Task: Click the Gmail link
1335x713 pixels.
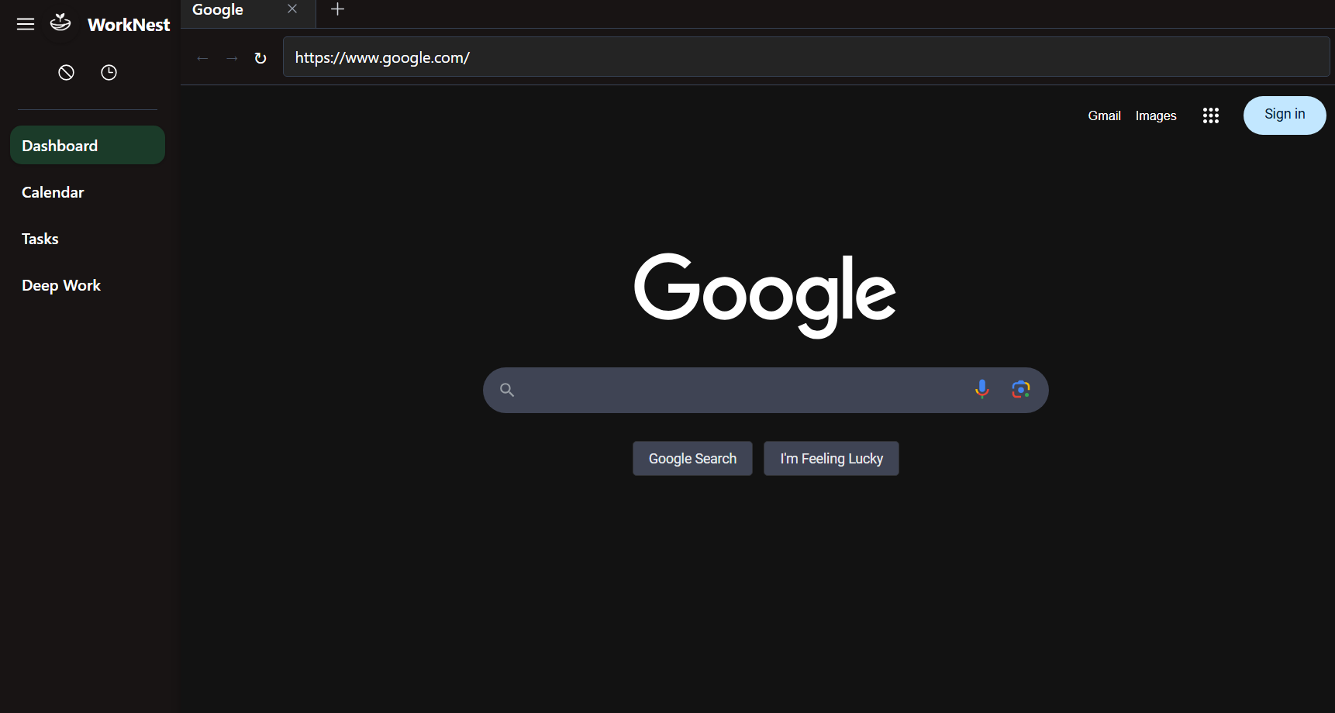Action: point(1104,115)
